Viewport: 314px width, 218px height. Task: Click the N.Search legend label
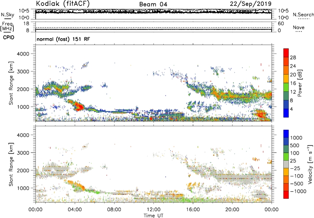coord(303,15)
